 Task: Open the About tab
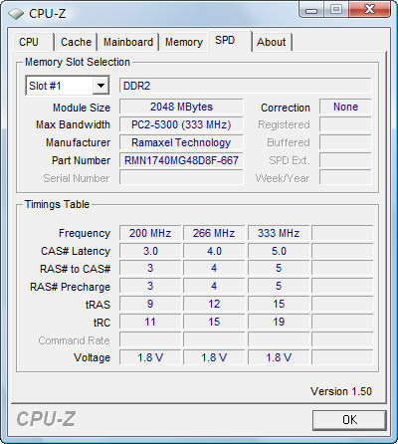[272, 42]
